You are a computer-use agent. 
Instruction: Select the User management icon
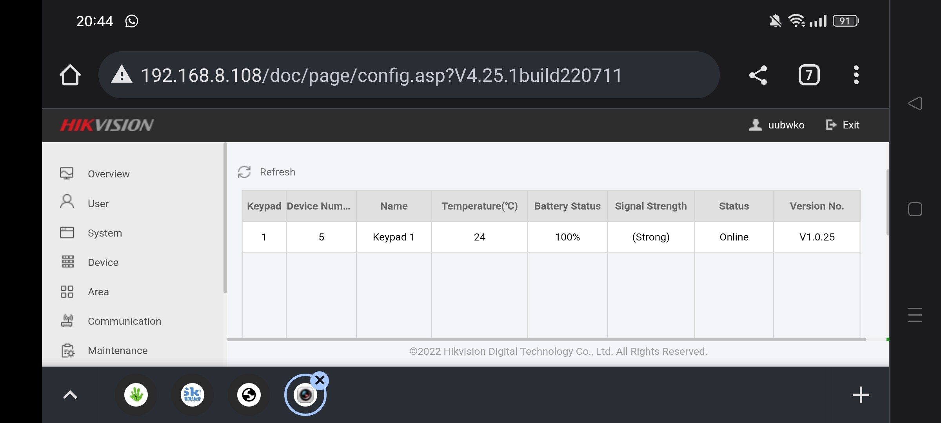pyautogui.click(x=66, y=203)
